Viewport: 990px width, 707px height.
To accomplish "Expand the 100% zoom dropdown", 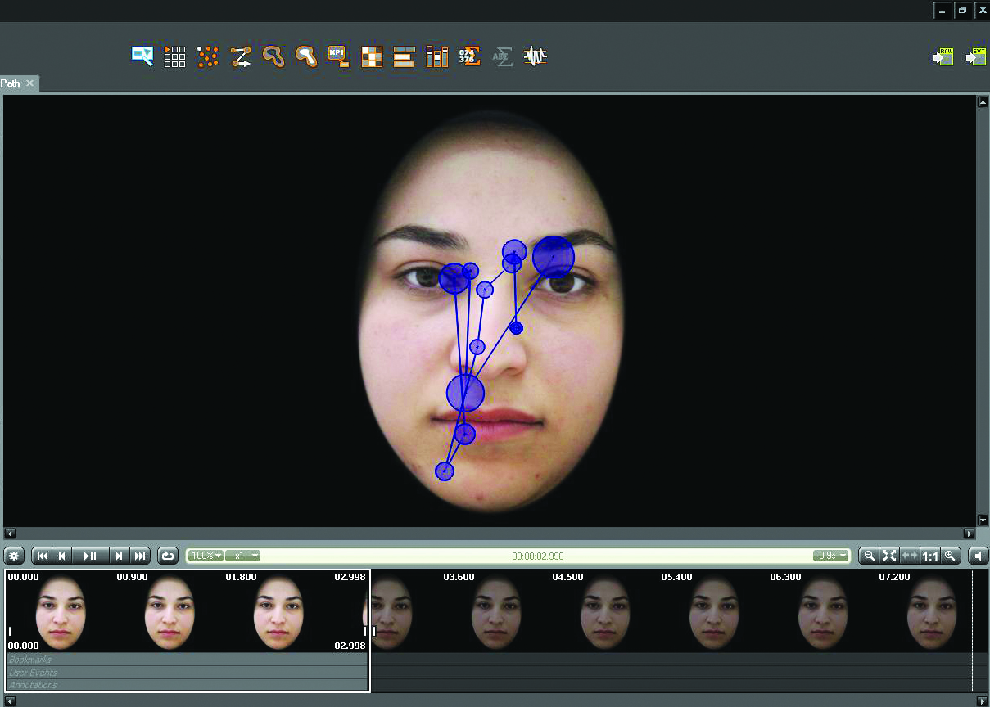I will coord(206,556).
